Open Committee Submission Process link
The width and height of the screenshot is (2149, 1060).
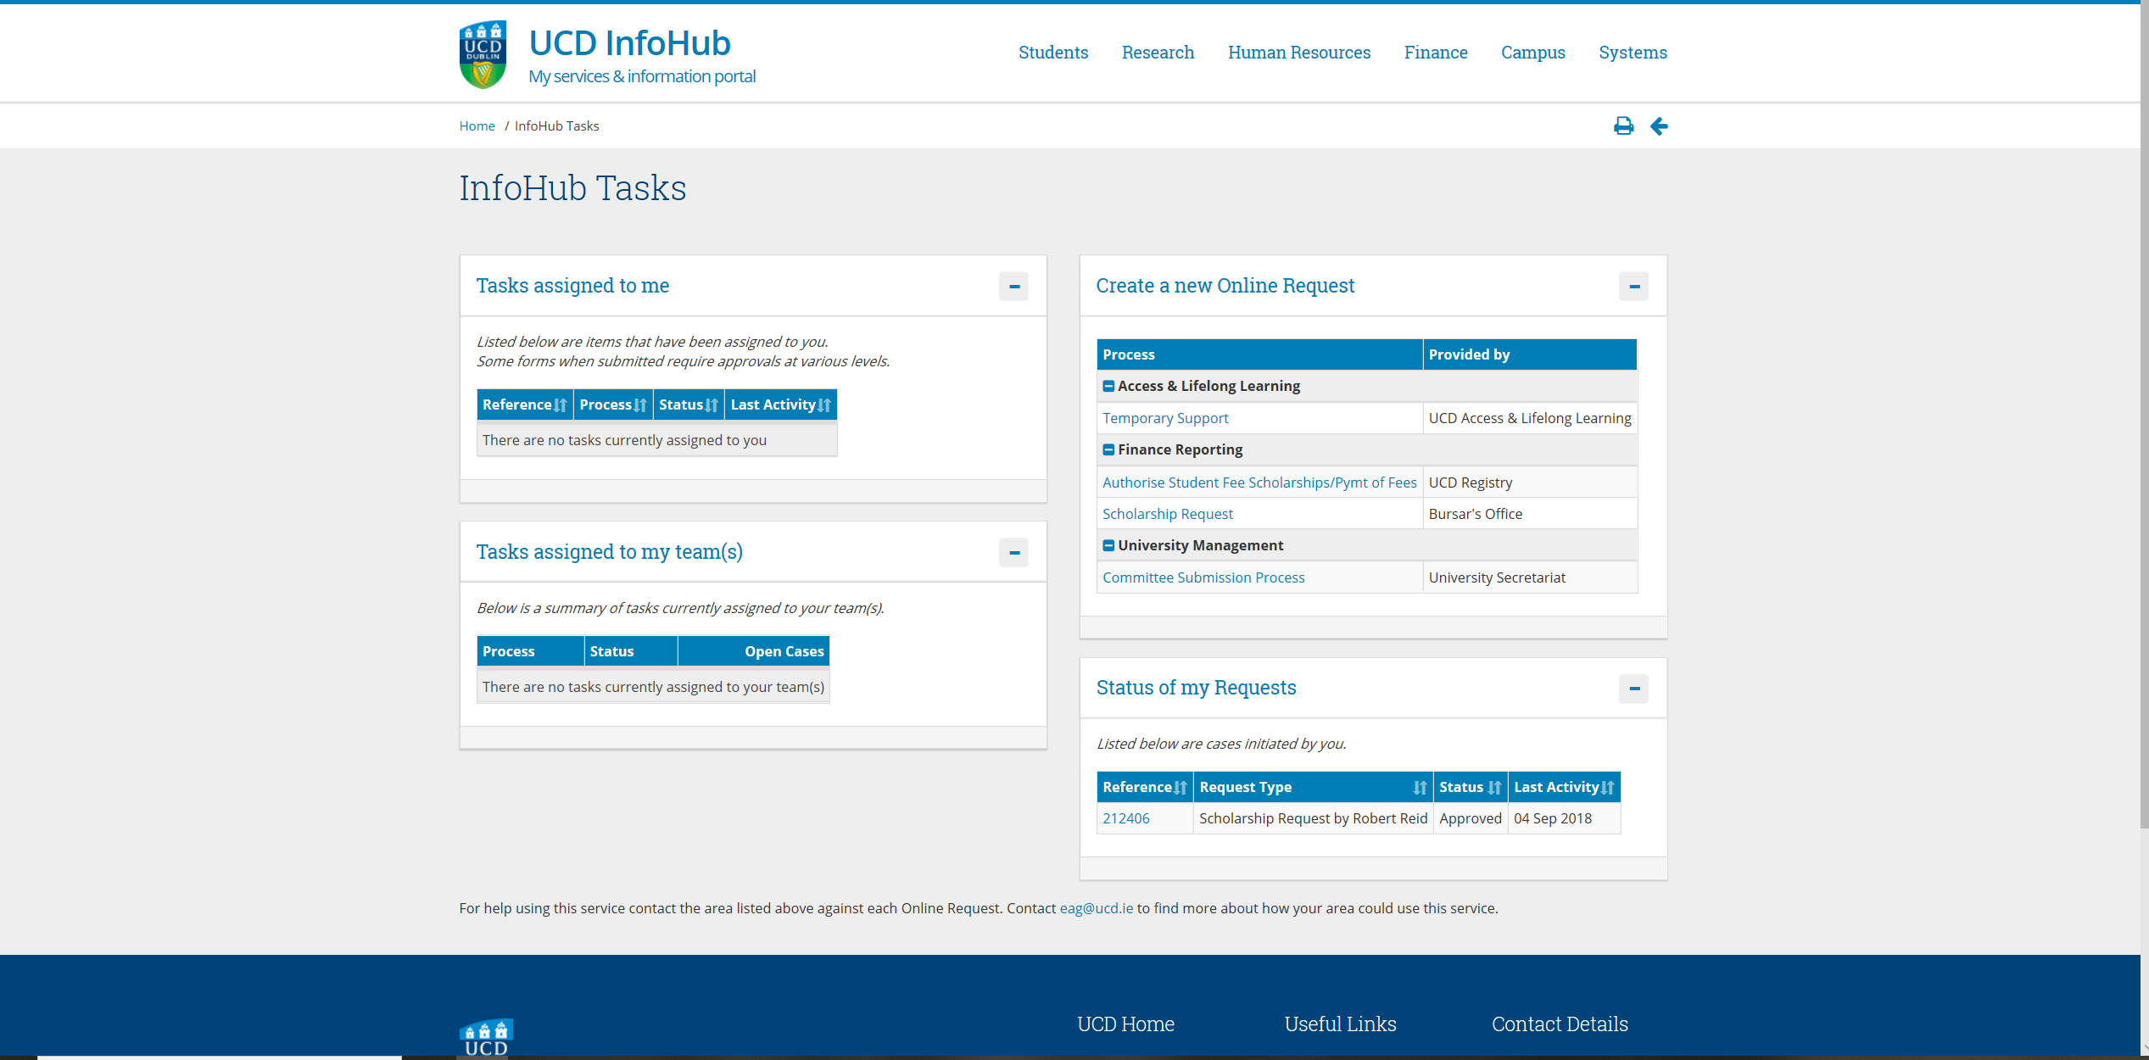[1203, 577]
